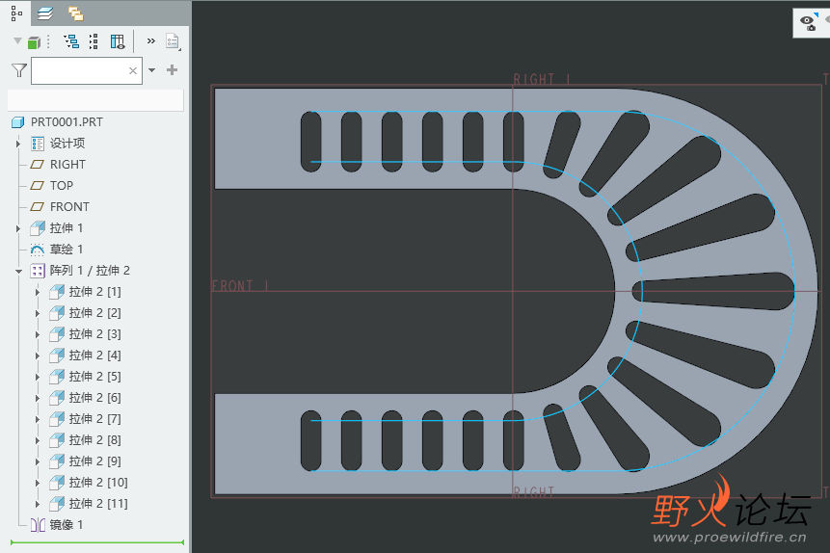830x553 pixels.
Task: Select 拉伸 2 [11] in tree
Action: pos(98,503)
